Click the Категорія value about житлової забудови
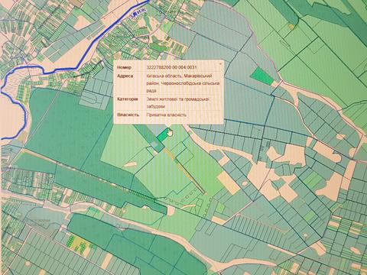367x275 pixels. click(x=178, y=102)
